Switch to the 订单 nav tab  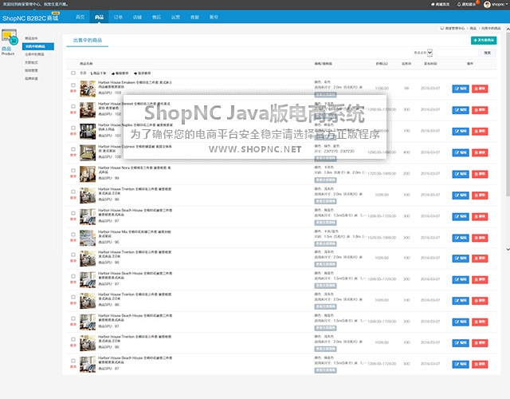[119, 17]
